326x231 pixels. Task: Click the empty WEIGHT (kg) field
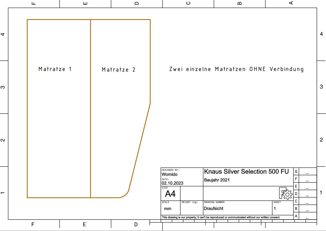191,209
